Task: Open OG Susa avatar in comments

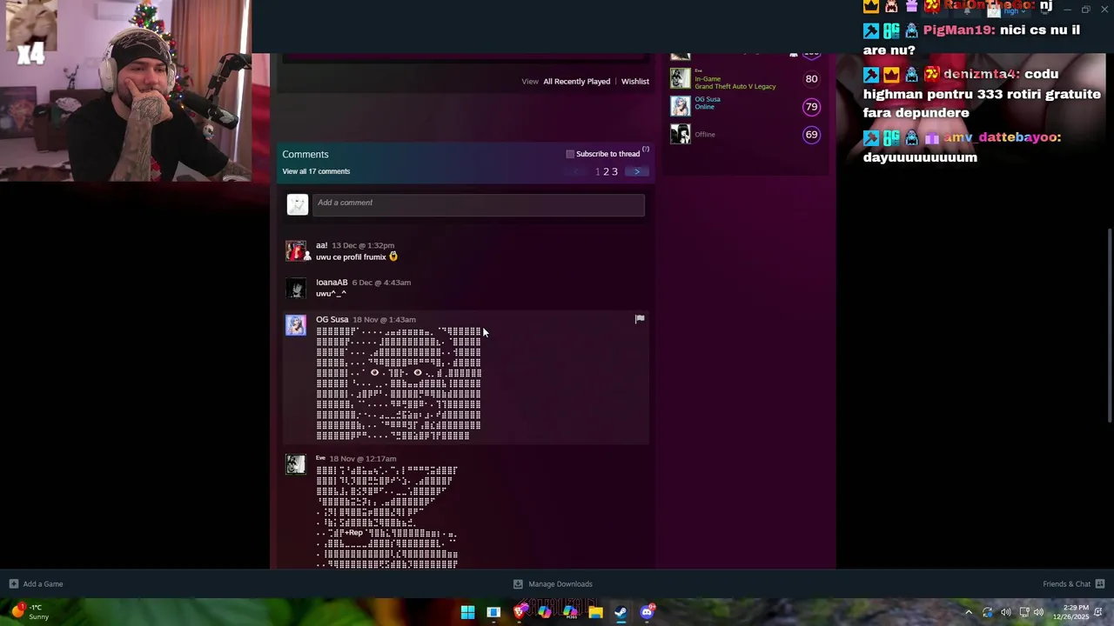Action: point(296,325)
